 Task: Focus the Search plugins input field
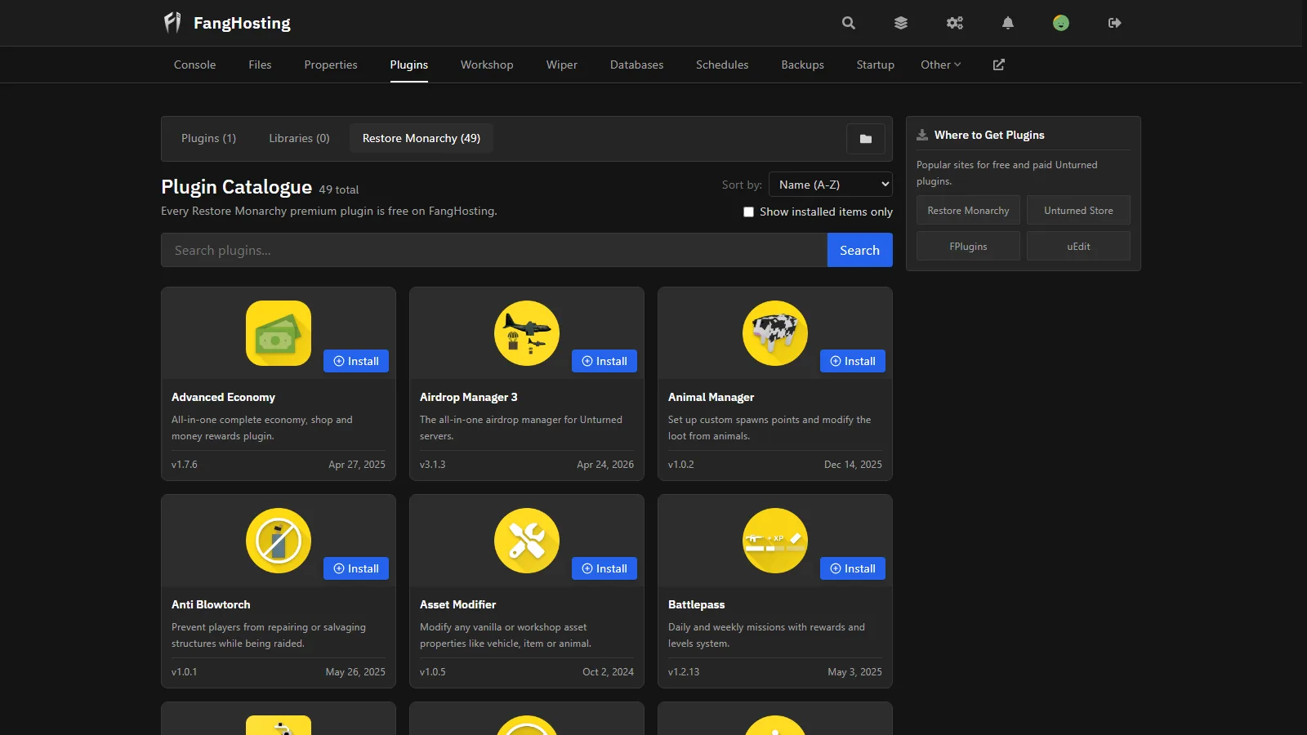[x=494, y=250]
